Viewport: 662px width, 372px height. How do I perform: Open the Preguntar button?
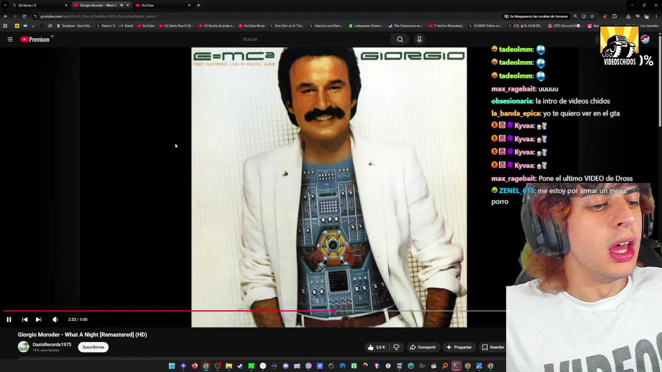click(x=459, y=347)
